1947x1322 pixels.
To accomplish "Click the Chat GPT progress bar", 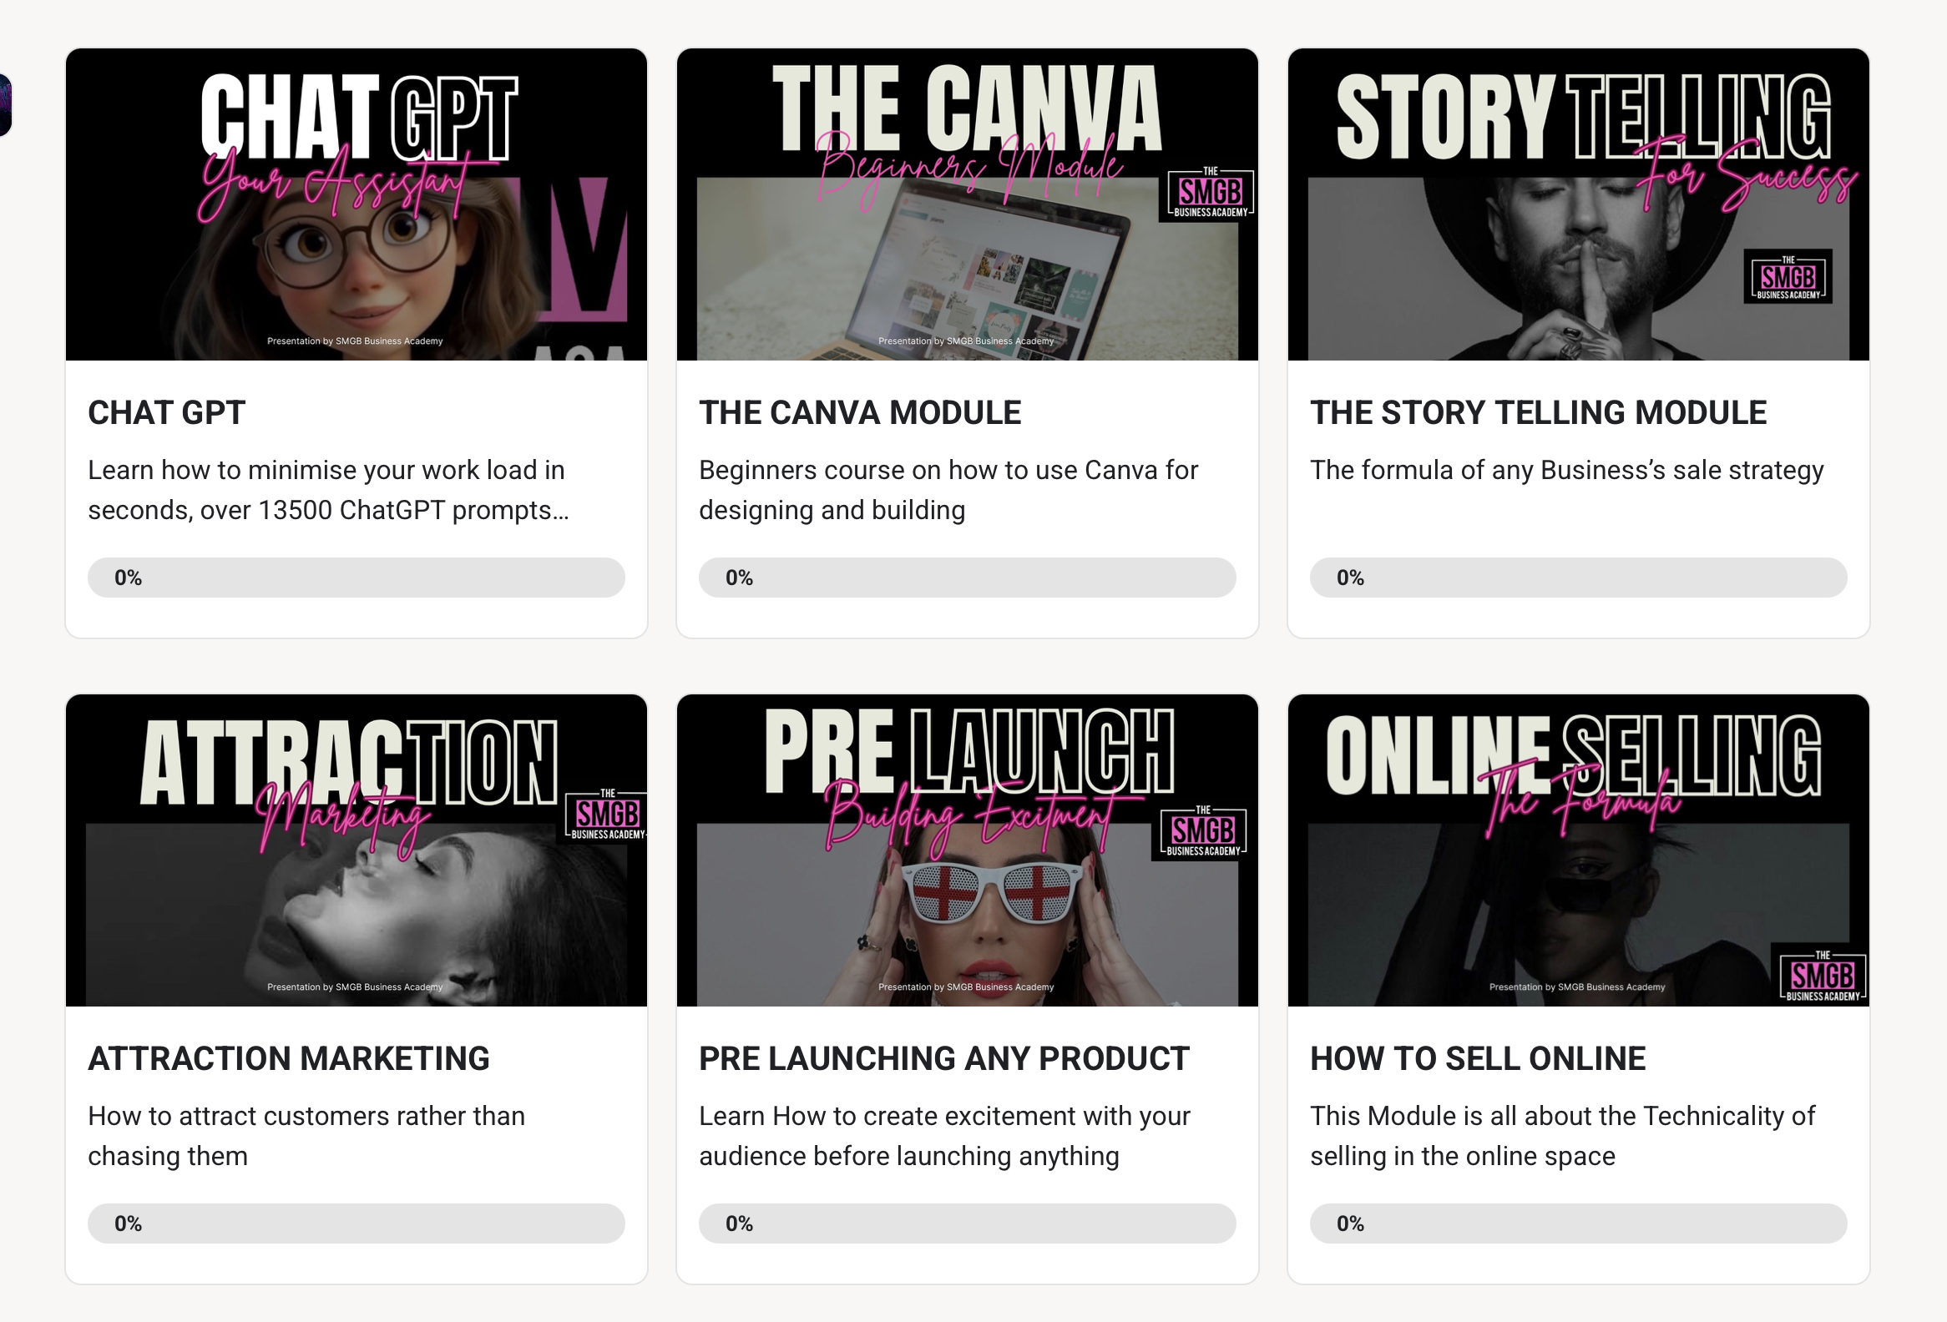I will (x=356, y=578).
